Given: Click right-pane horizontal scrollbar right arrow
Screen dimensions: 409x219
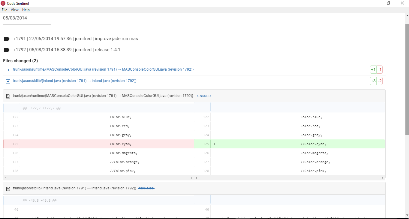Looking at the screenshot, I should click(x=383, y=178).
